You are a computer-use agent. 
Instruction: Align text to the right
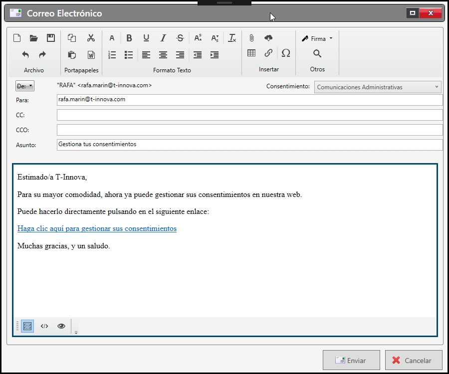coord(180,55)
